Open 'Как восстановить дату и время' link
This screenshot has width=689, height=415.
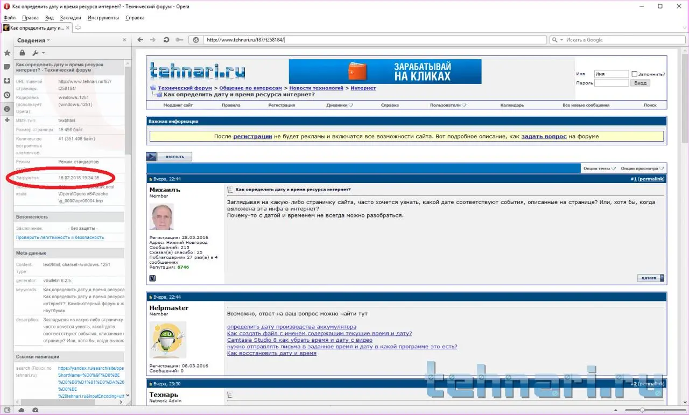272,353
